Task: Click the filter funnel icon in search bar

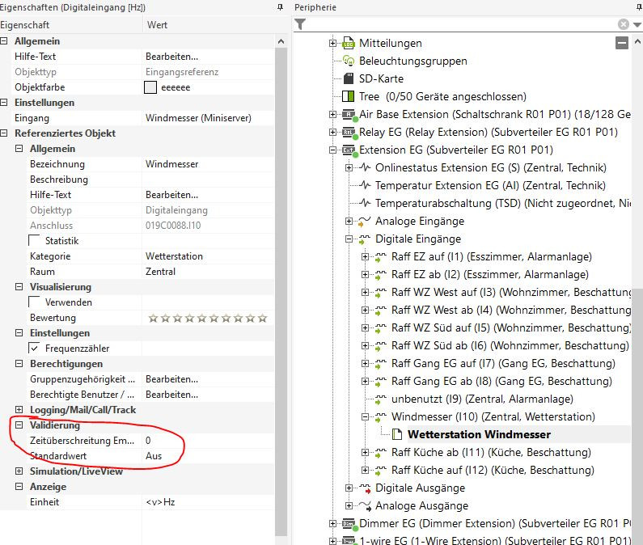Action: point(300,24)
